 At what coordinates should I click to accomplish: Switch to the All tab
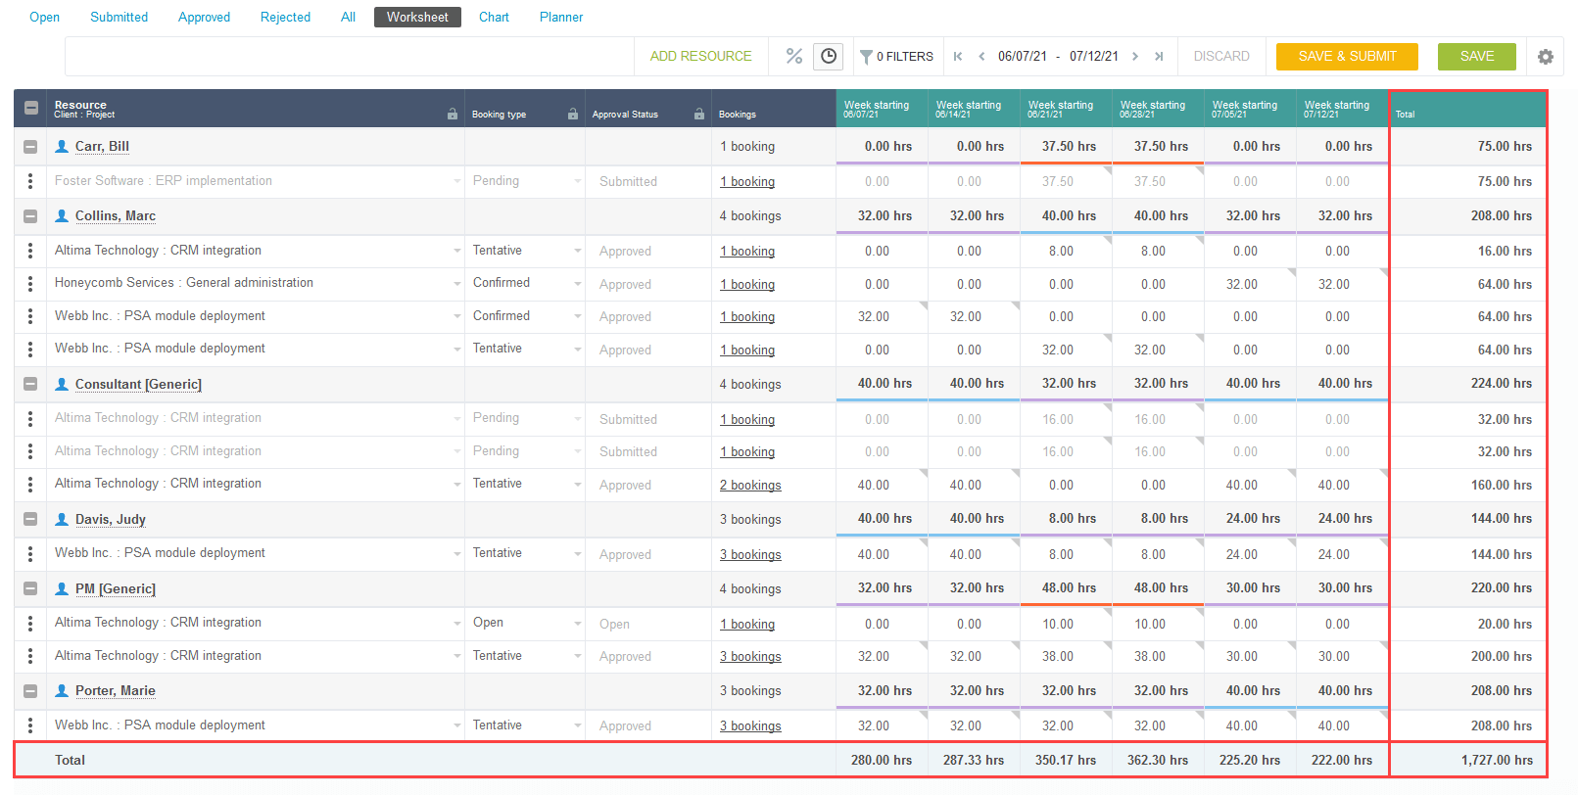348,17
